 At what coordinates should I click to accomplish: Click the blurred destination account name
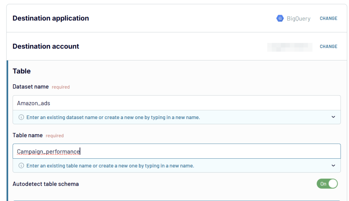(290, 47)
